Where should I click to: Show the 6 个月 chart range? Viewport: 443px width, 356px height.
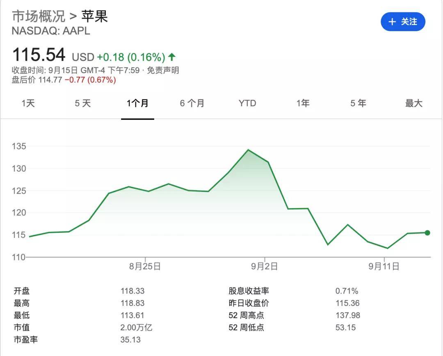[x=192, y=103]
